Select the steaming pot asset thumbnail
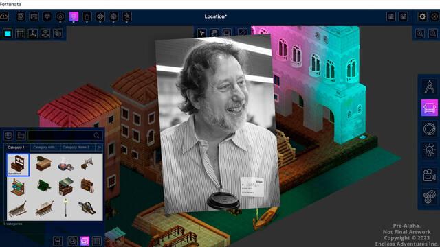Screen dimensions: 440x247 tap(66, 165)
